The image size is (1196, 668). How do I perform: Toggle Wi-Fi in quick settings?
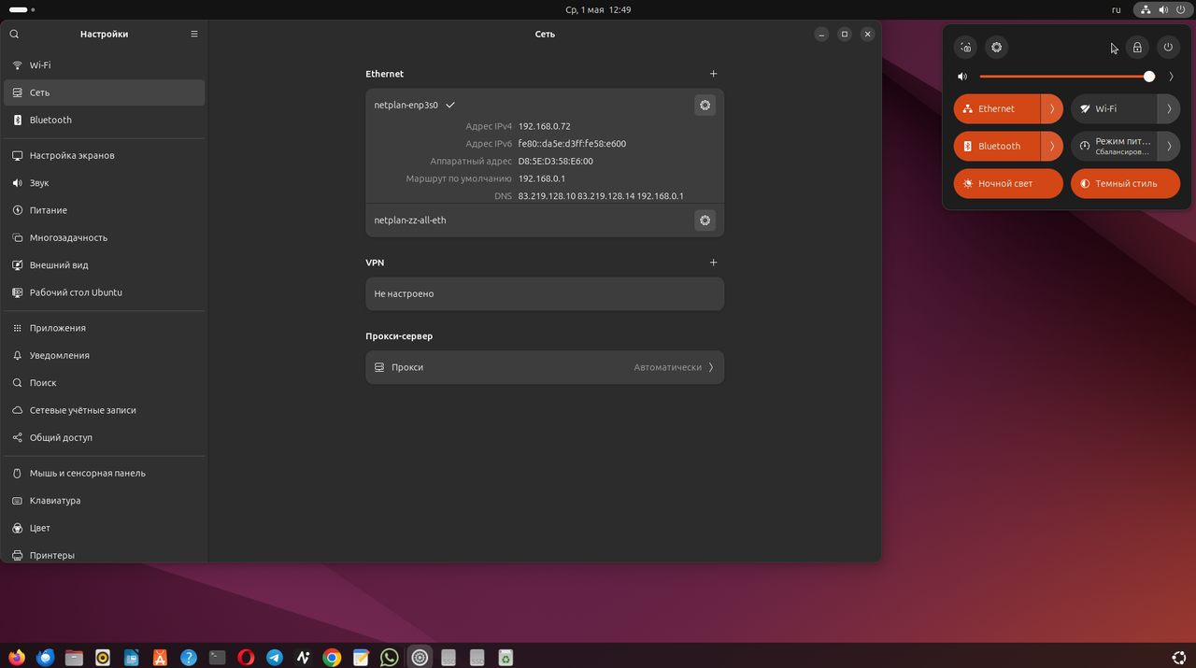1114,108
